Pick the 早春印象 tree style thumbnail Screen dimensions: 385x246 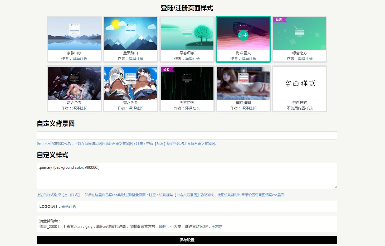point(187,34)
